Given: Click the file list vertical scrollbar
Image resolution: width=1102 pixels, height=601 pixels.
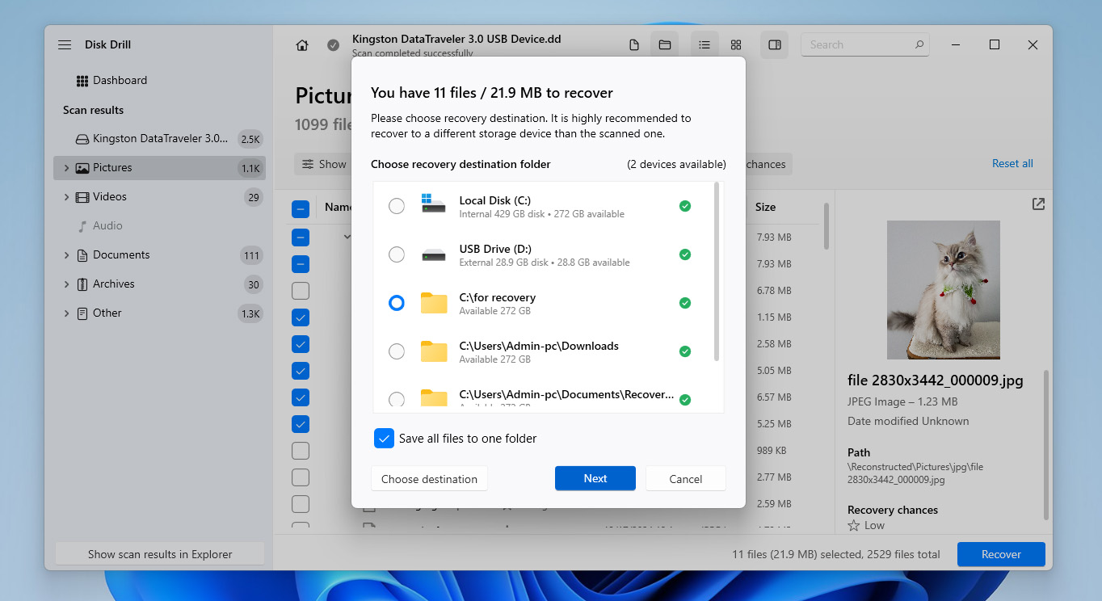Looking at the screenshot, I should pos(826,226).
